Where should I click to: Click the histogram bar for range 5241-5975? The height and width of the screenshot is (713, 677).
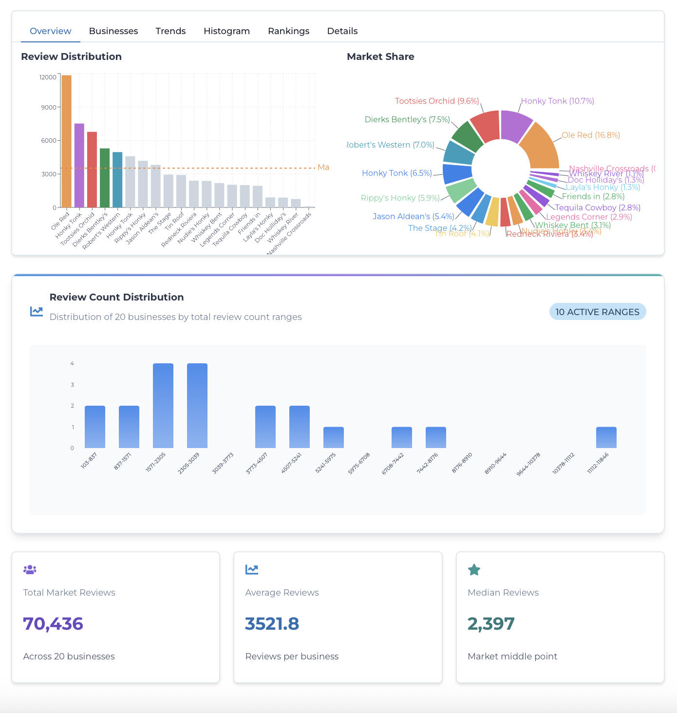[x=334, y=437]
